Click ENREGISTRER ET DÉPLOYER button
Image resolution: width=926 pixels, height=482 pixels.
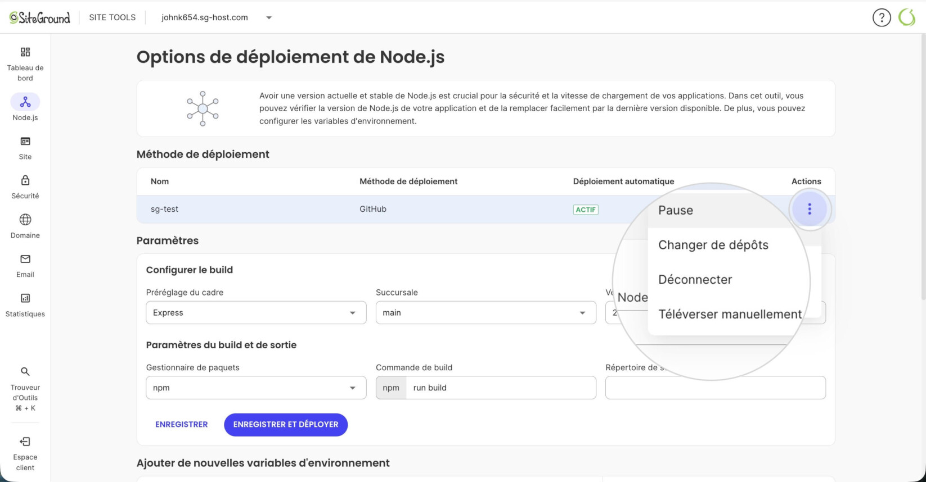tap(286, 425)
